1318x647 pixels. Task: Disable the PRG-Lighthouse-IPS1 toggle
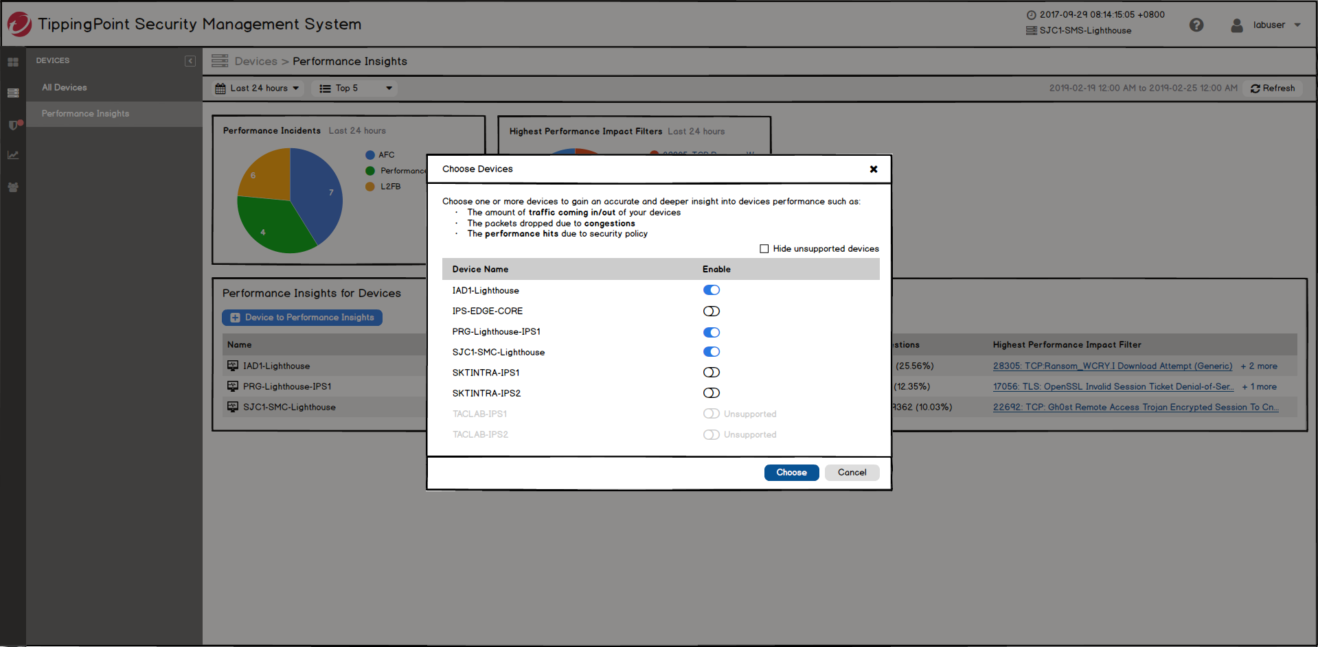712,333
